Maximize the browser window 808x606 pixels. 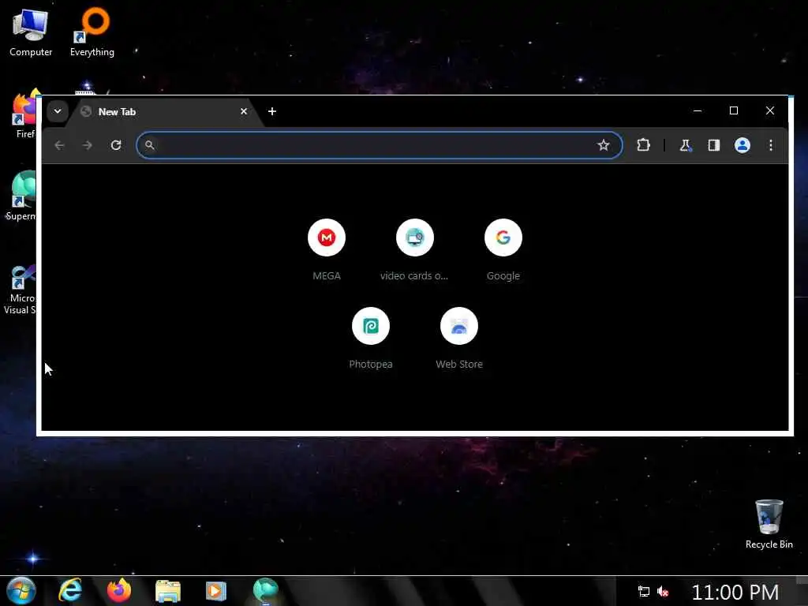(x=734, y=110)
